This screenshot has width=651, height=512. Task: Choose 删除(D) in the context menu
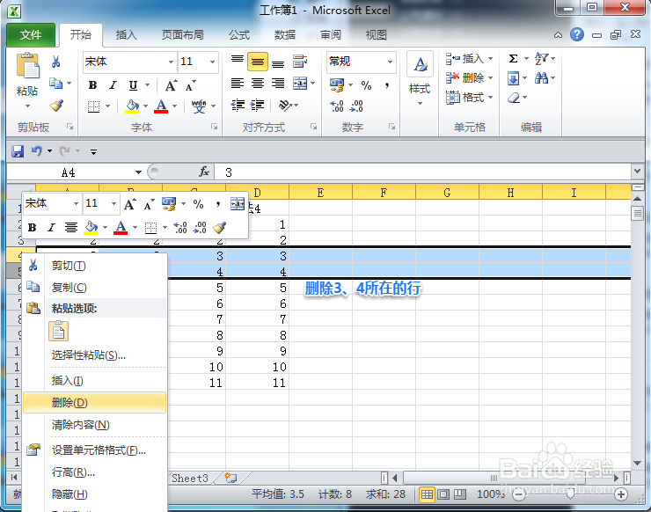pos(95,402)
